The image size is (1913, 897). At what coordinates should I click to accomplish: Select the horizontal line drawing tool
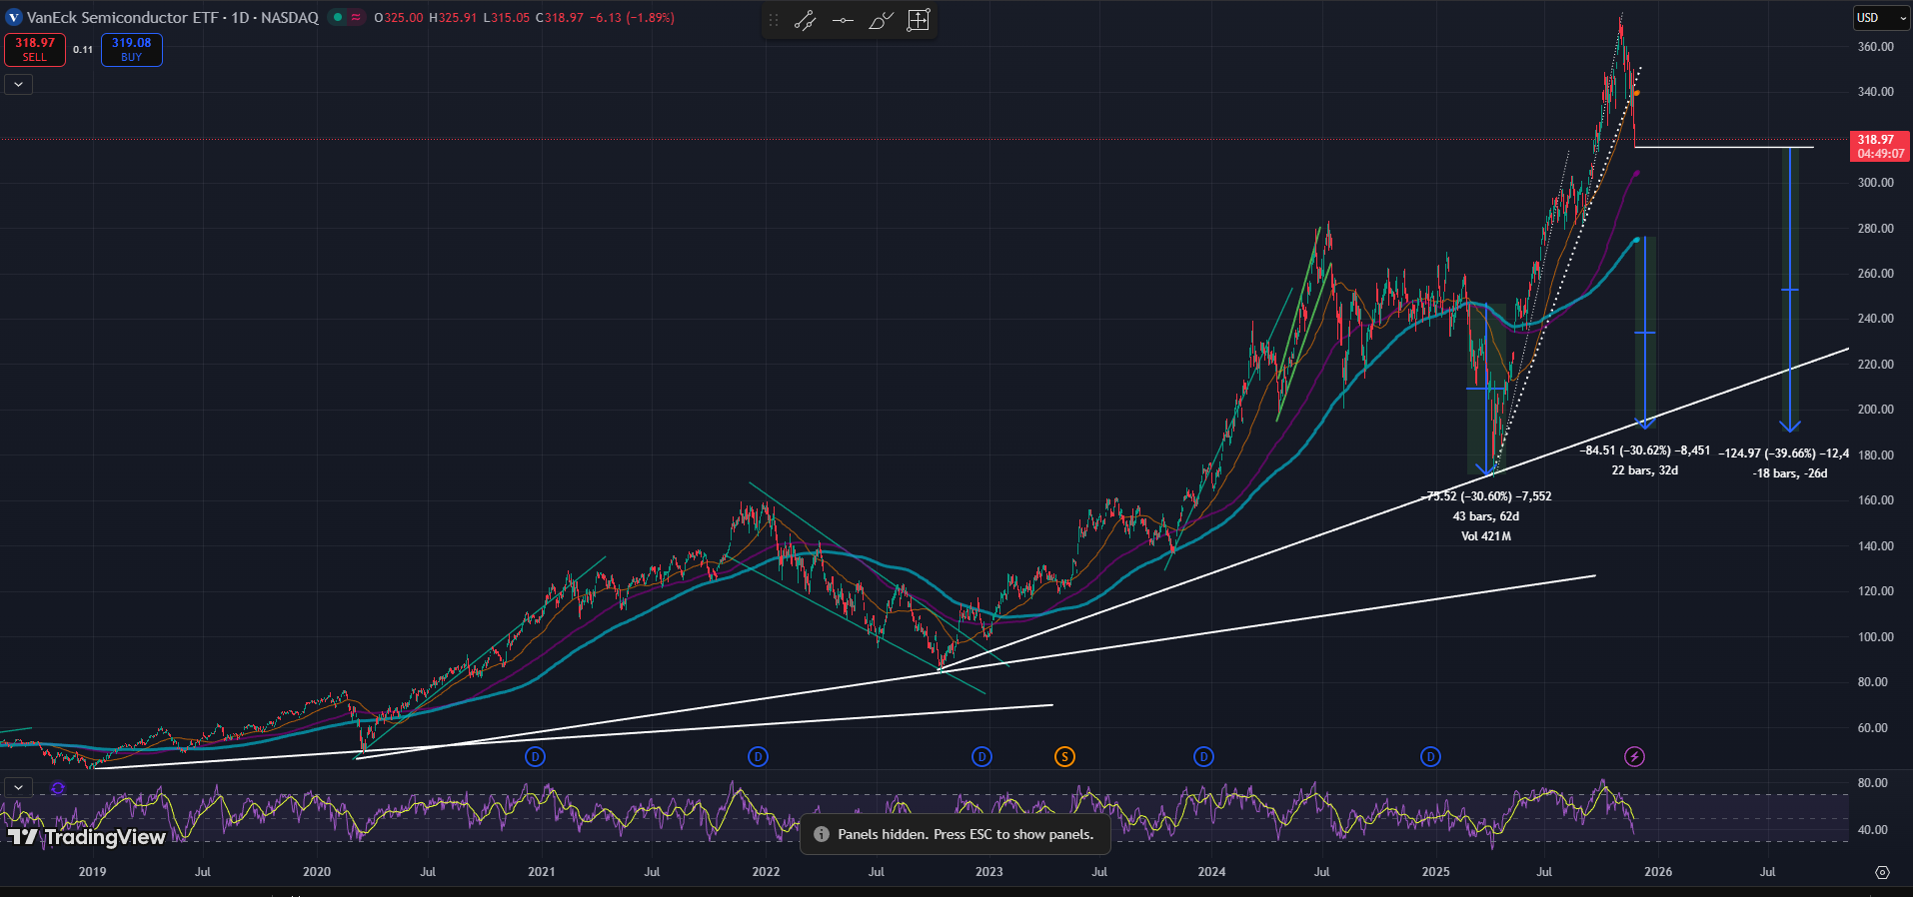[x=843, y=20]
